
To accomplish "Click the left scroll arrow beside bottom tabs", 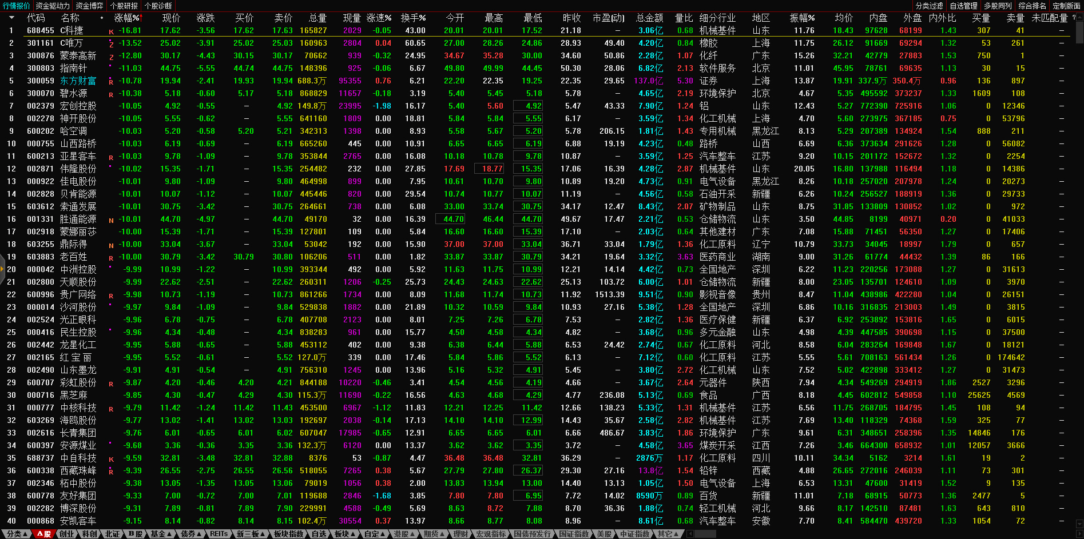I will pyautogui.click(x=690, y=534).
